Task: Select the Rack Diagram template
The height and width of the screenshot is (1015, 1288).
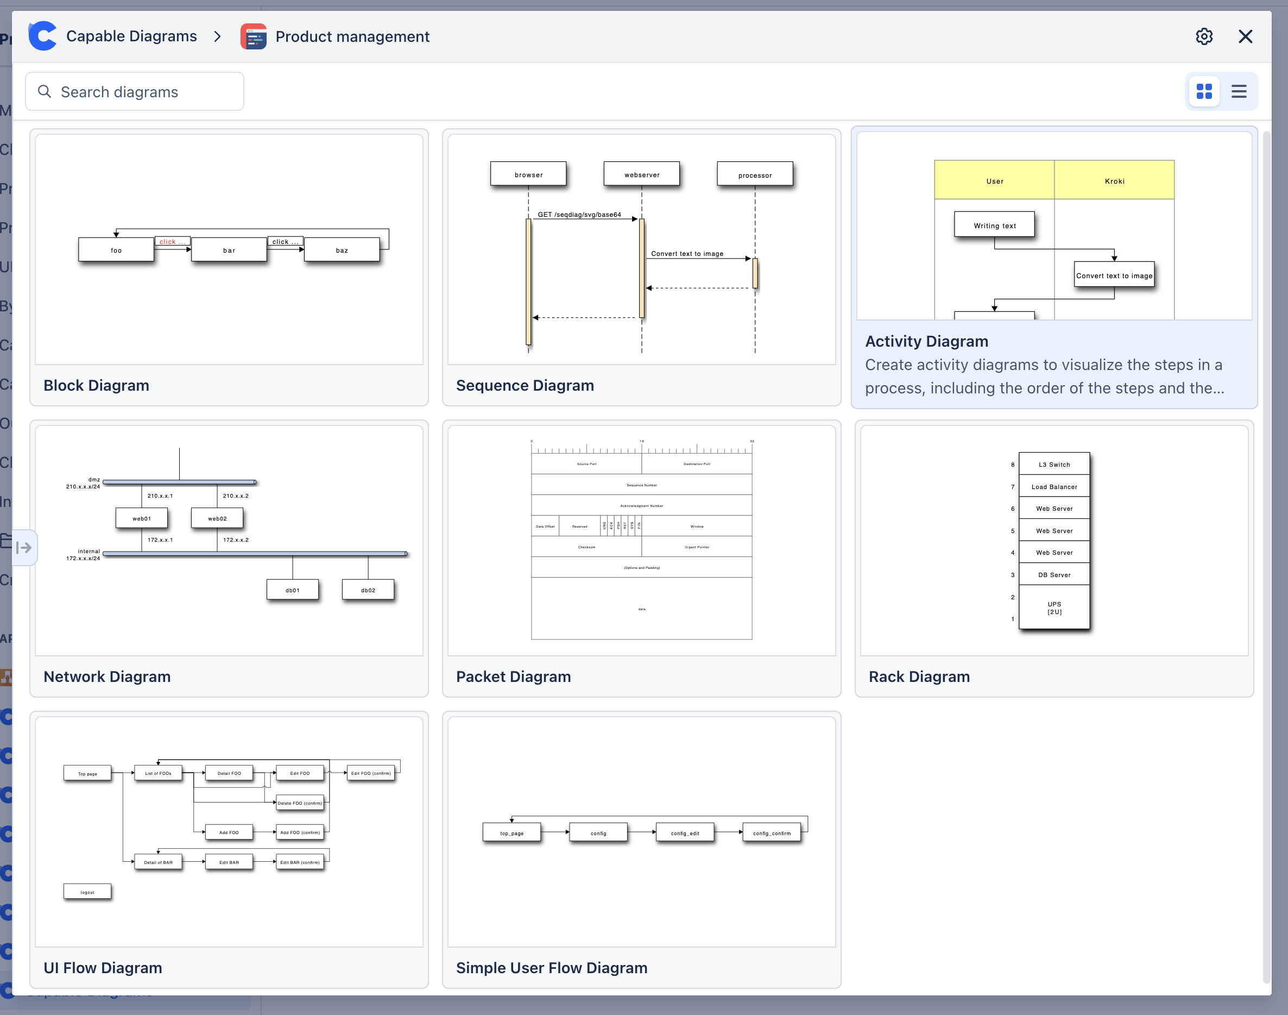Action: coord(1054,559)
